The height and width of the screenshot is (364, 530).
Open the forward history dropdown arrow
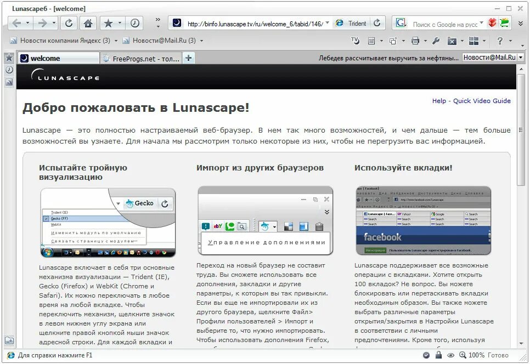54,23
